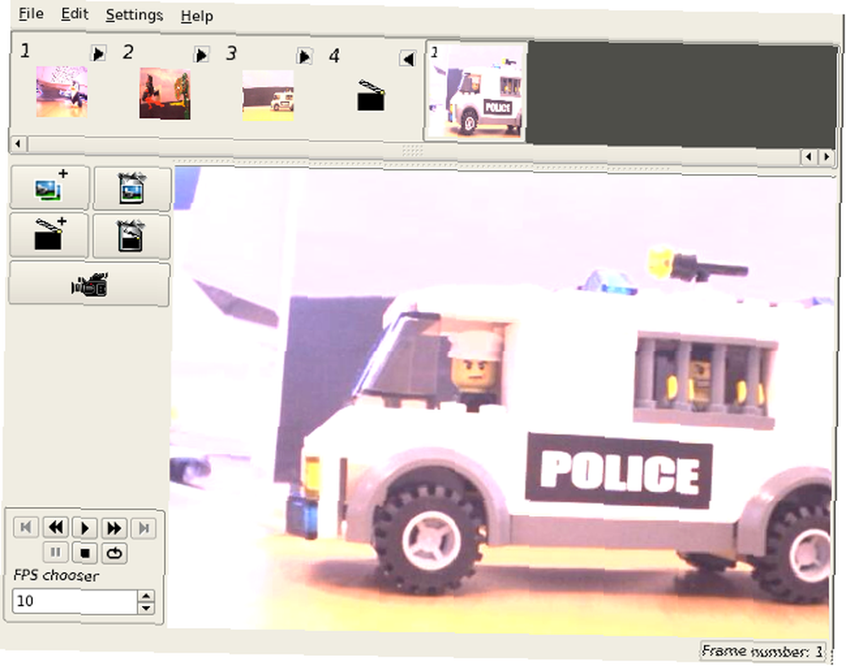Click the Frame number status text
The width and height of the screenshot is (846, 666).
(x=762, y=651)
